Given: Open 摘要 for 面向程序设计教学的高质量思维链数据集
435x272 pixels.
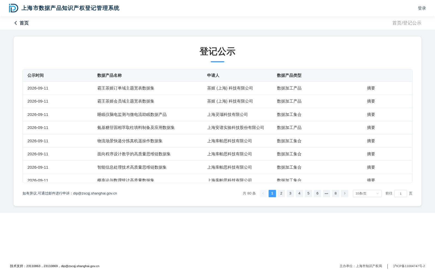Looking at the screenshot, I should point(371,154).
